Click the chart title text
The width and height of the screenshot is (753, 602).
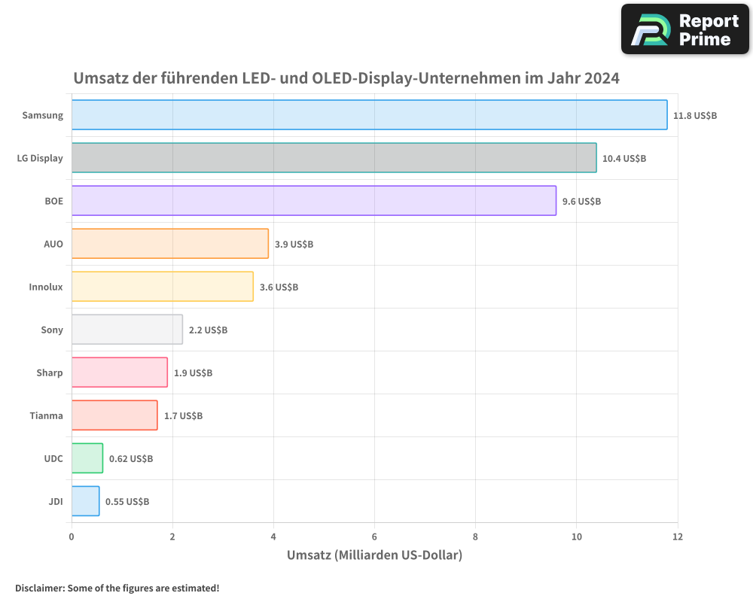346,78
